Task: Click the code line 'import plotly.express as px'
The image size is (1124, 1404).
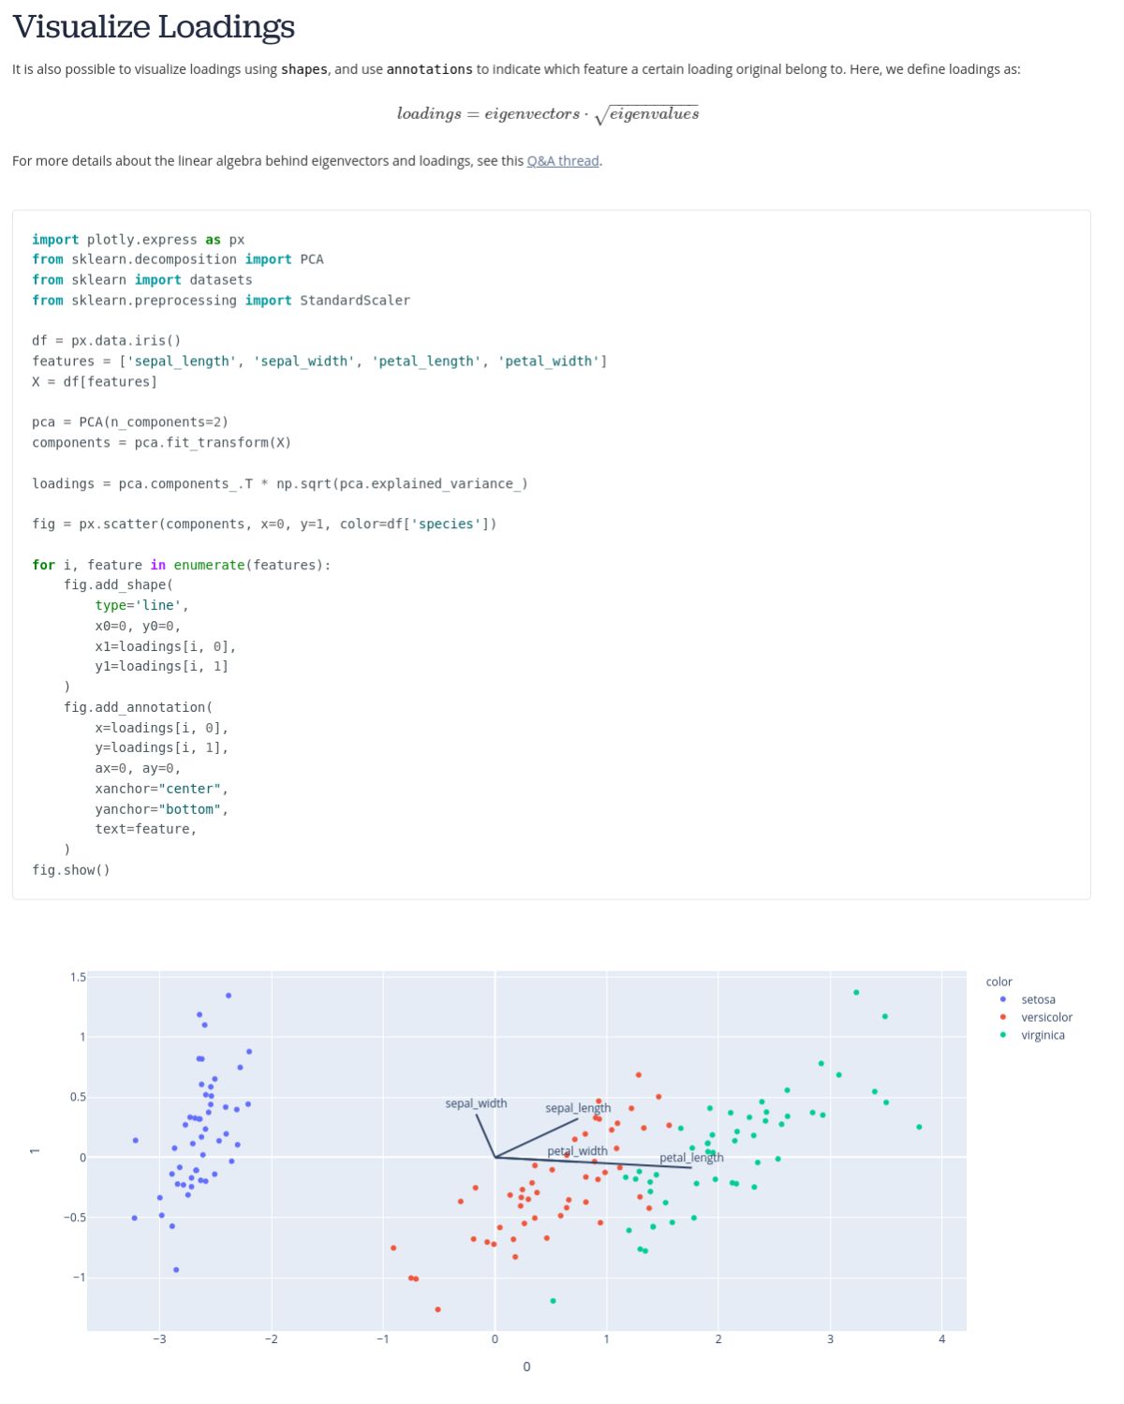Action: tap(138, 240)
